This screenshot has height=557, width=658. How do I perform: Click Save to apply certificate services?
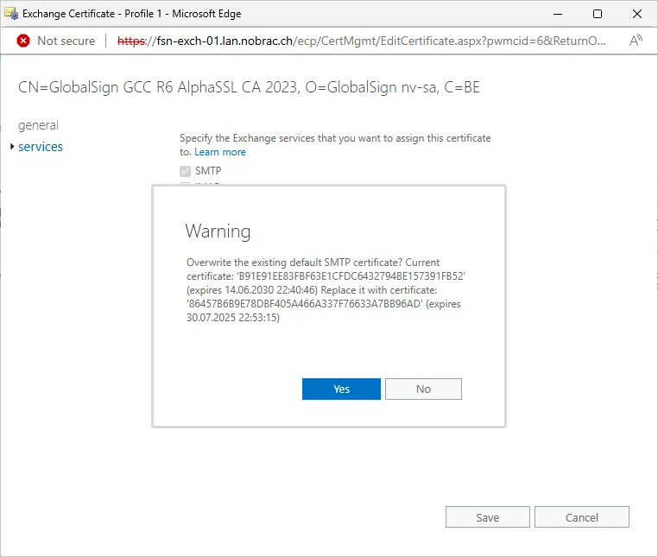488,517
